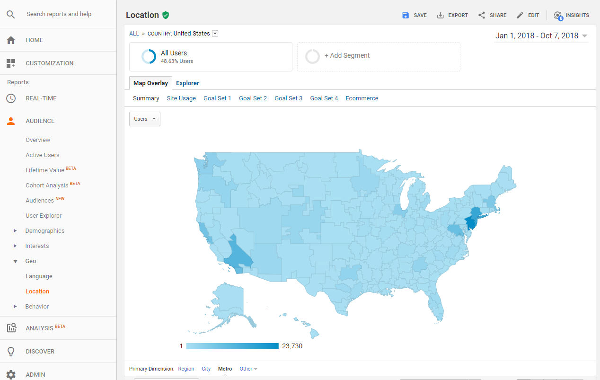Open the date range picker
Image resolution: width=600 pixels, height=380 pixels.
pos(541,36)
